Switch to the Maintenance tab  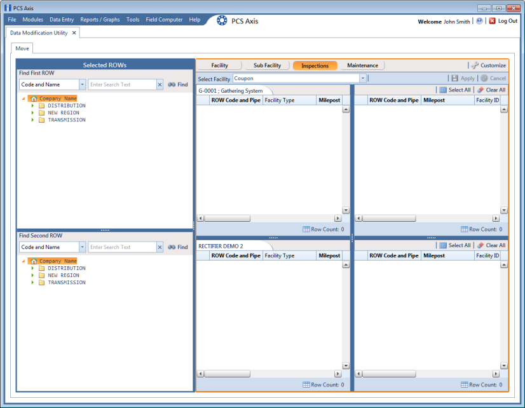[363, 65]
